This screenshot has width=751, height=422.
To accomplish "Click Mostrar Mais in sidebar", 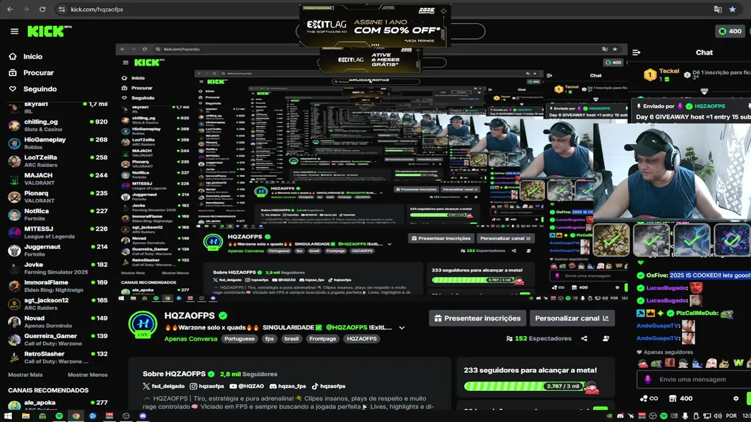I will (x=25, y=375).
